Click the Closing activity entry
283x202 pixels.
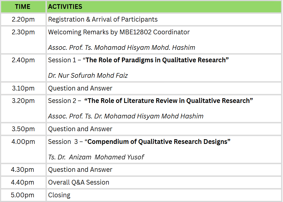[x=59, y=195]
